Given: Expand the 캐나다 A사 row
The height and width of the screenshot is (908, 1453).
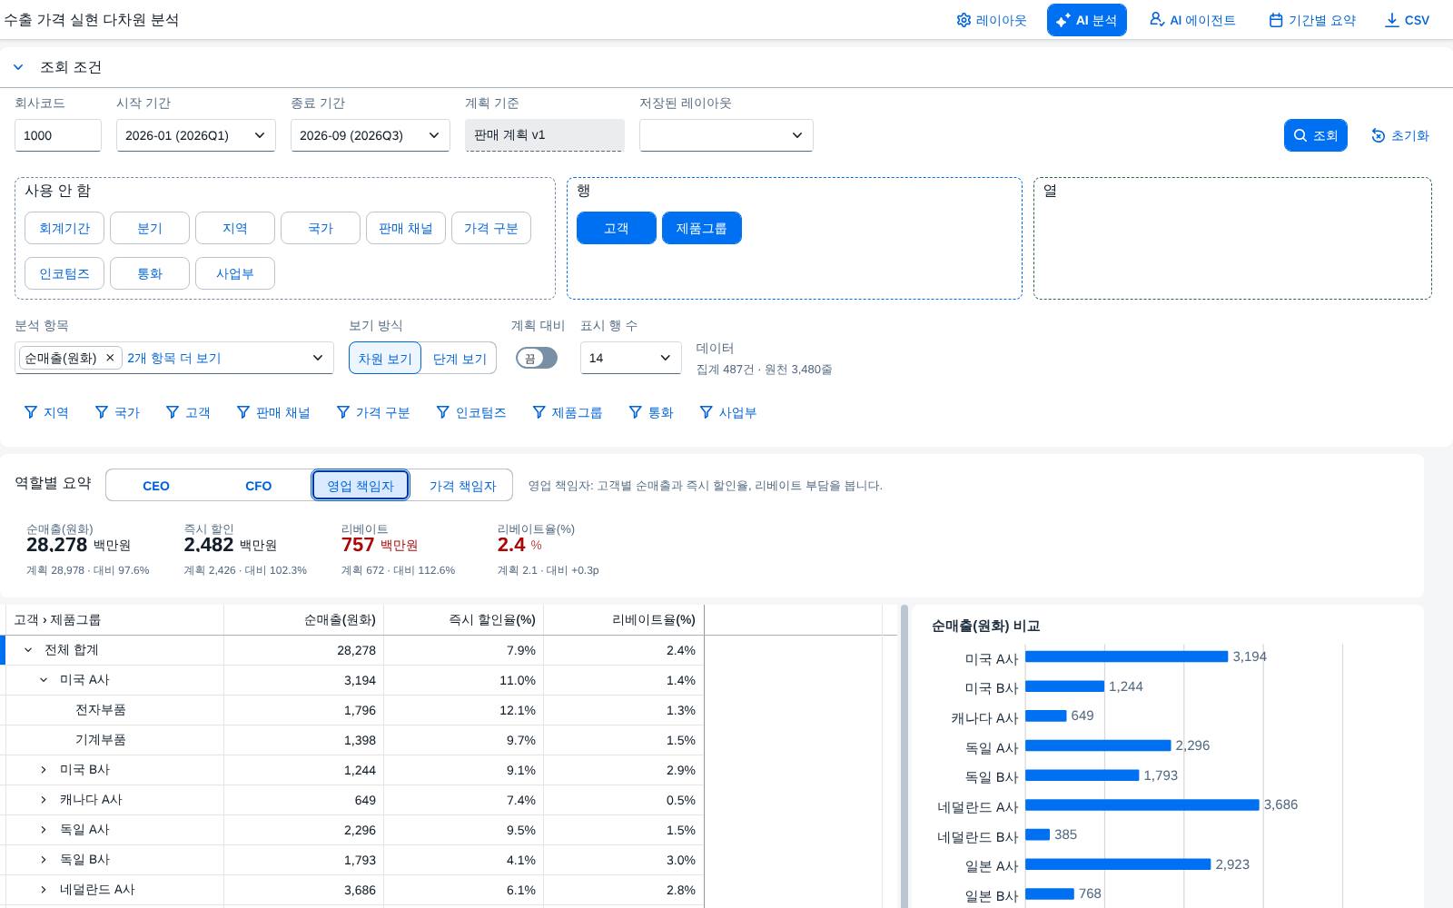Looking at the screenshot, I should (x=44, y=800).
